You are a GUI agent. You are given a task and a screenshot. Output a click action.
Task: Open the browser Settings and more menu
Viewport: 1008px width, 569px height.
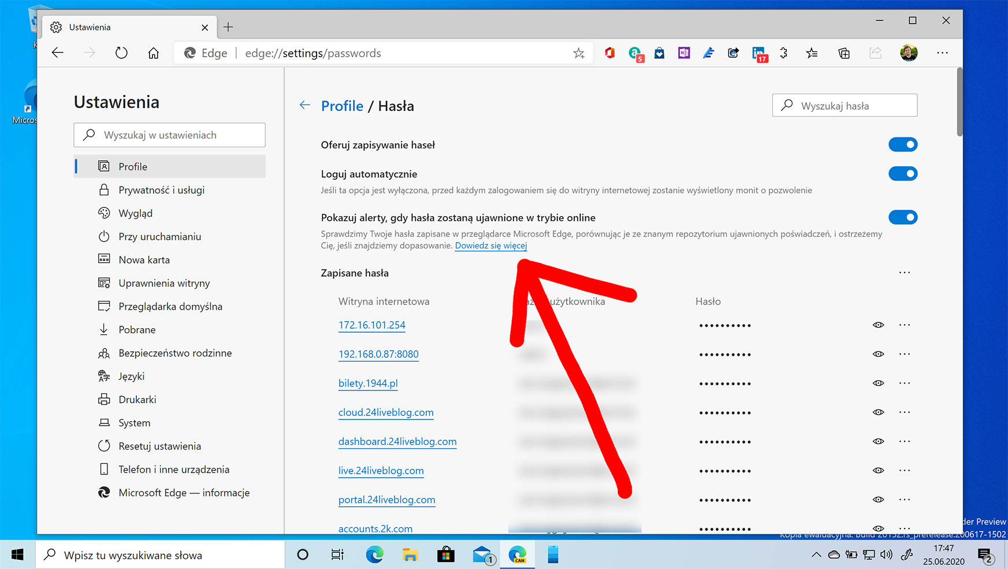coord(942,53)
